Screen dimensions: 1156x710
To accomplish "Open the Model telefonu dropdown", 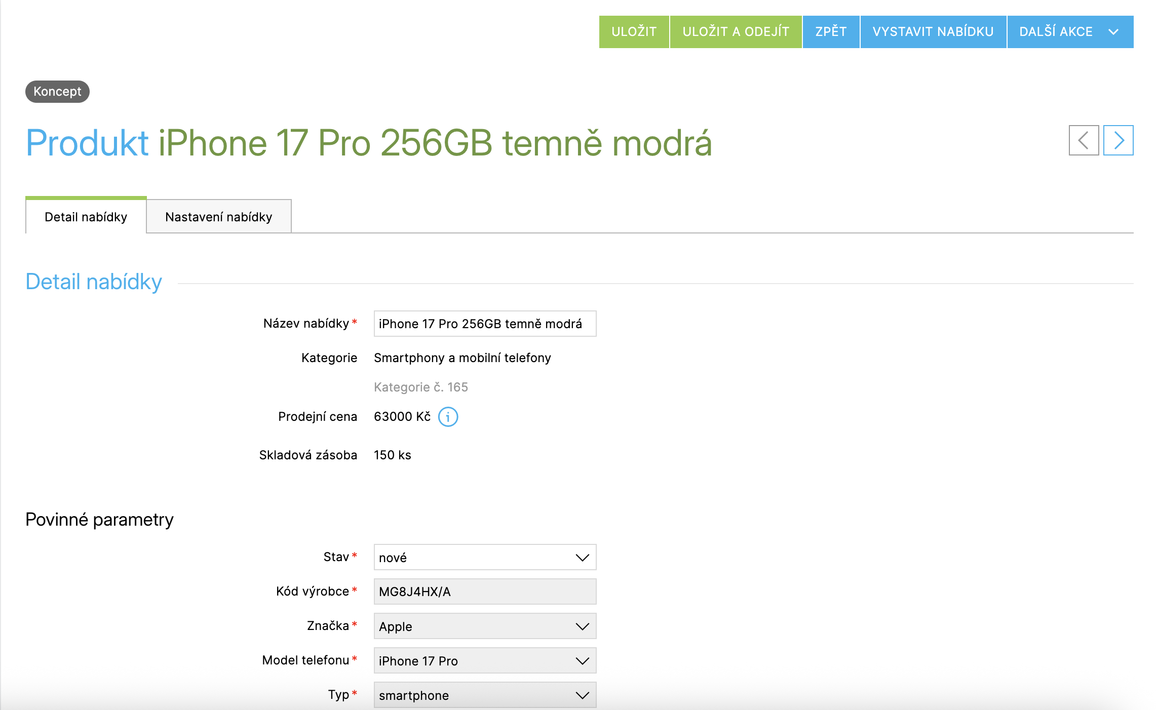I will (x=484, y=660).
